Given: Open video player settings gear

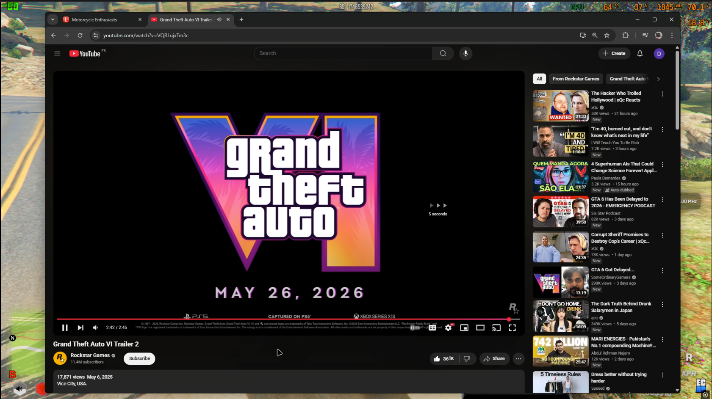Looking at the screenshot, I should [448, 327].
